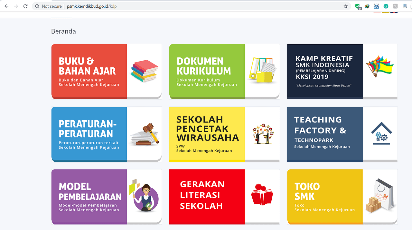The image size is (412, 230).
Task: Click the dictionary book extension icon
Action: pyautogui.click(x=404, y=6)
